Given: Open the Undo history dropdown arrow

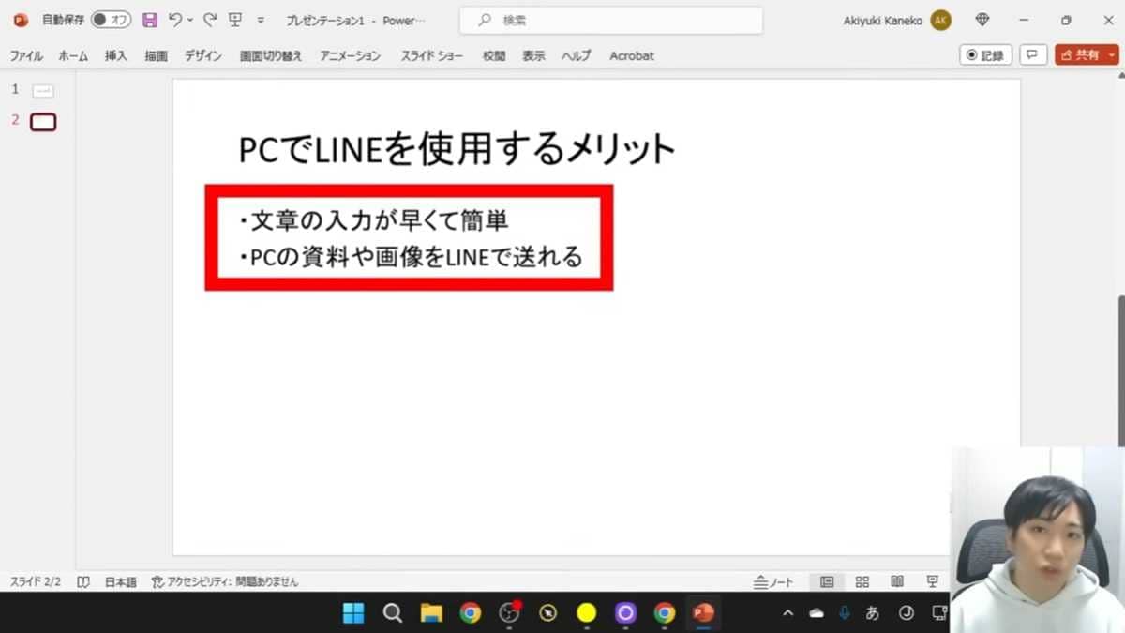Looking at the screenshot, I should pyautogui.click(x=190, y=20).
